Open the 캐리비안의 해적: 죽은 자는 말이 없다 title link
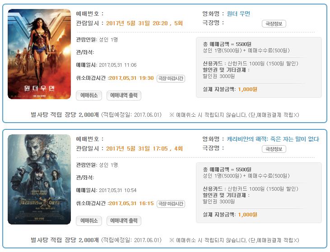Viewport: 330px width, 252px height. pyautogui.click(x=273, y=139)
